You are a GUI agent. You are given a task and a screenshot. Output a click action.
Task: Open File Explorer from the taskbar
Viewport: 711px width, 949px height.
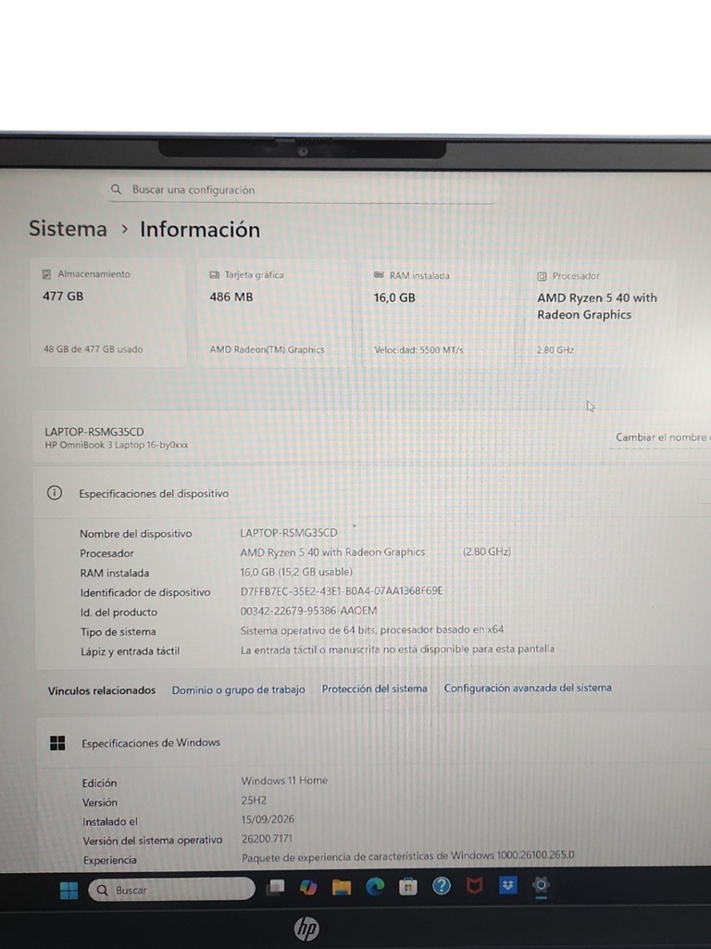[342, 887]
